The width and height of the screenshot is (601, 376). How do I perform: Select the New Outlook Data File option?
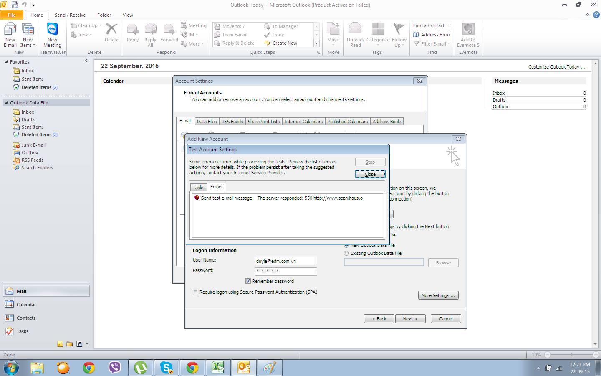(x=346, y=245)
